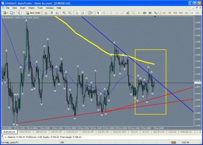
Task: Select the Horizontal Line drawing tool
Action: point(117,13)
